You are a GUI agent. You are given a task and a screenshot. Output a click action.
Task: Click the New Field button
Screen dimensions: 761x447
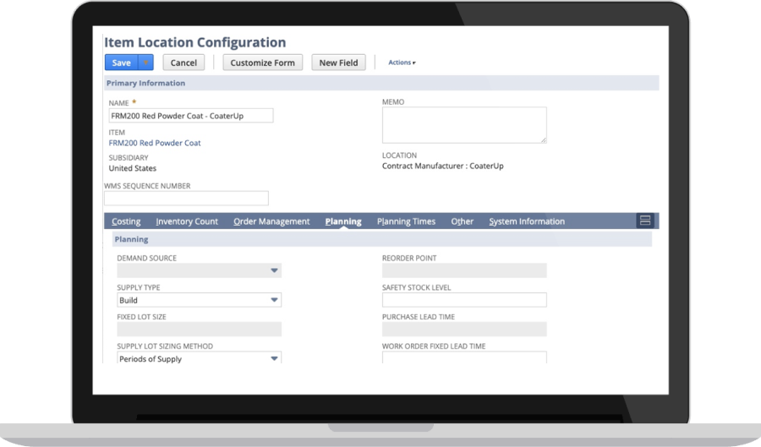[x=338, y=63]
